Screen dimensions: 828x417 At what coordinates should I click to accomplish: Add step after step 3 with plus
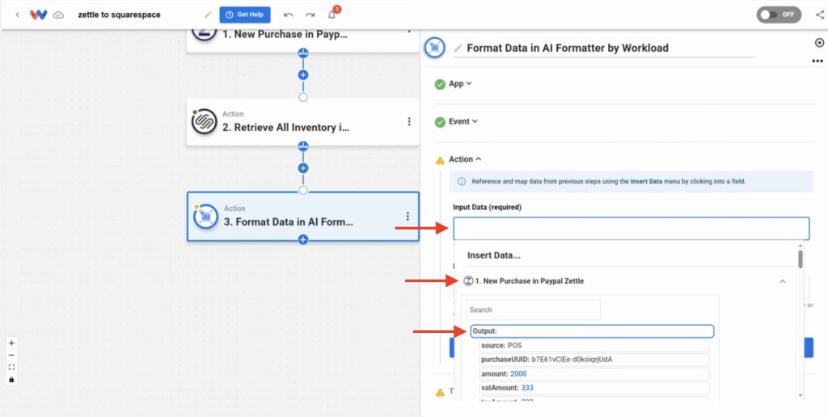tap(303, 240)
